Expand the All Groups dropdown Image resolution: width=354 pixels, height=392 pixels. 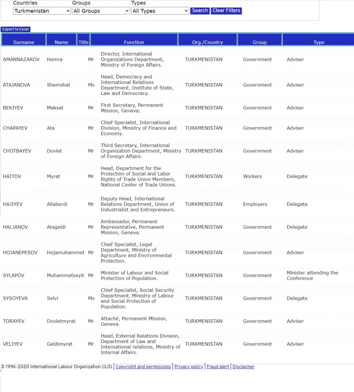coord(101,11)
